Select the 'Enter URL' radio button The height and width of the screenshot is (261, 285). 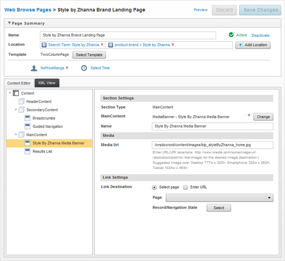point(186,187)
